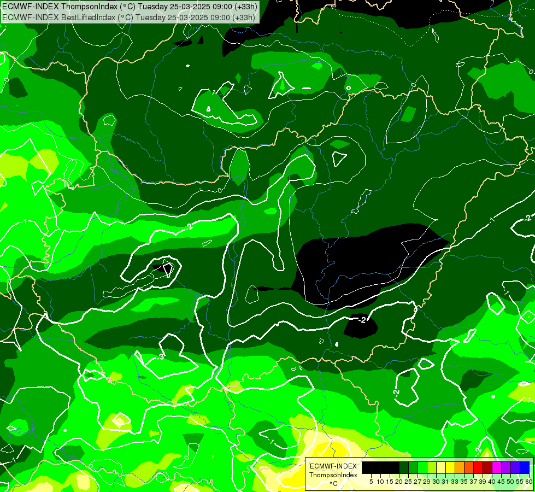Click the medium green 25–27 legend swatch
The image size is (535, 492).
click(413, 468)
